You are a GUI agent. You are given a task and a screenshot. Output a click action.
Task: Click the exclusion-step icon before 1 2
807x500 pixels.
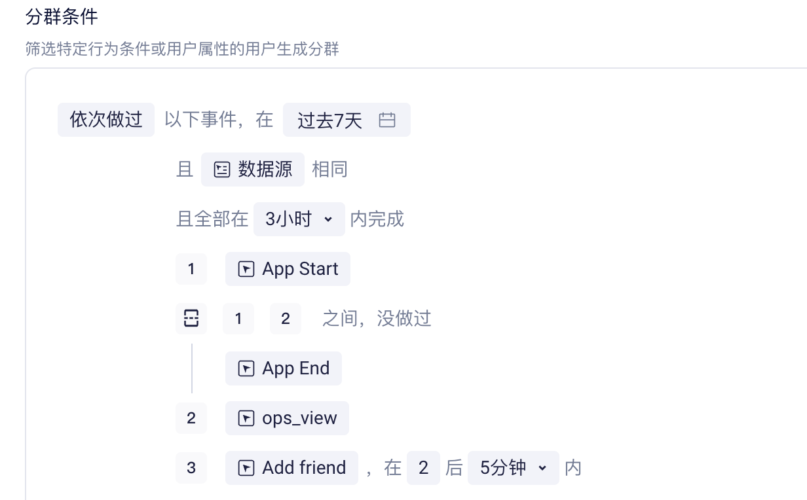click(191, 319)
